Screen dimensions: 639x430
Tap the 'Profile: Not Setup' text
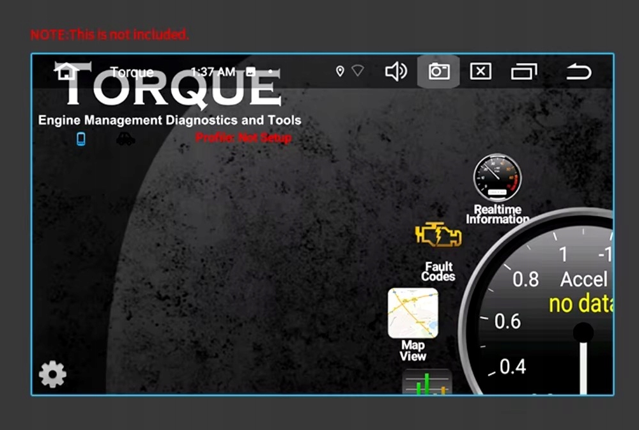(x=243, y=138)
